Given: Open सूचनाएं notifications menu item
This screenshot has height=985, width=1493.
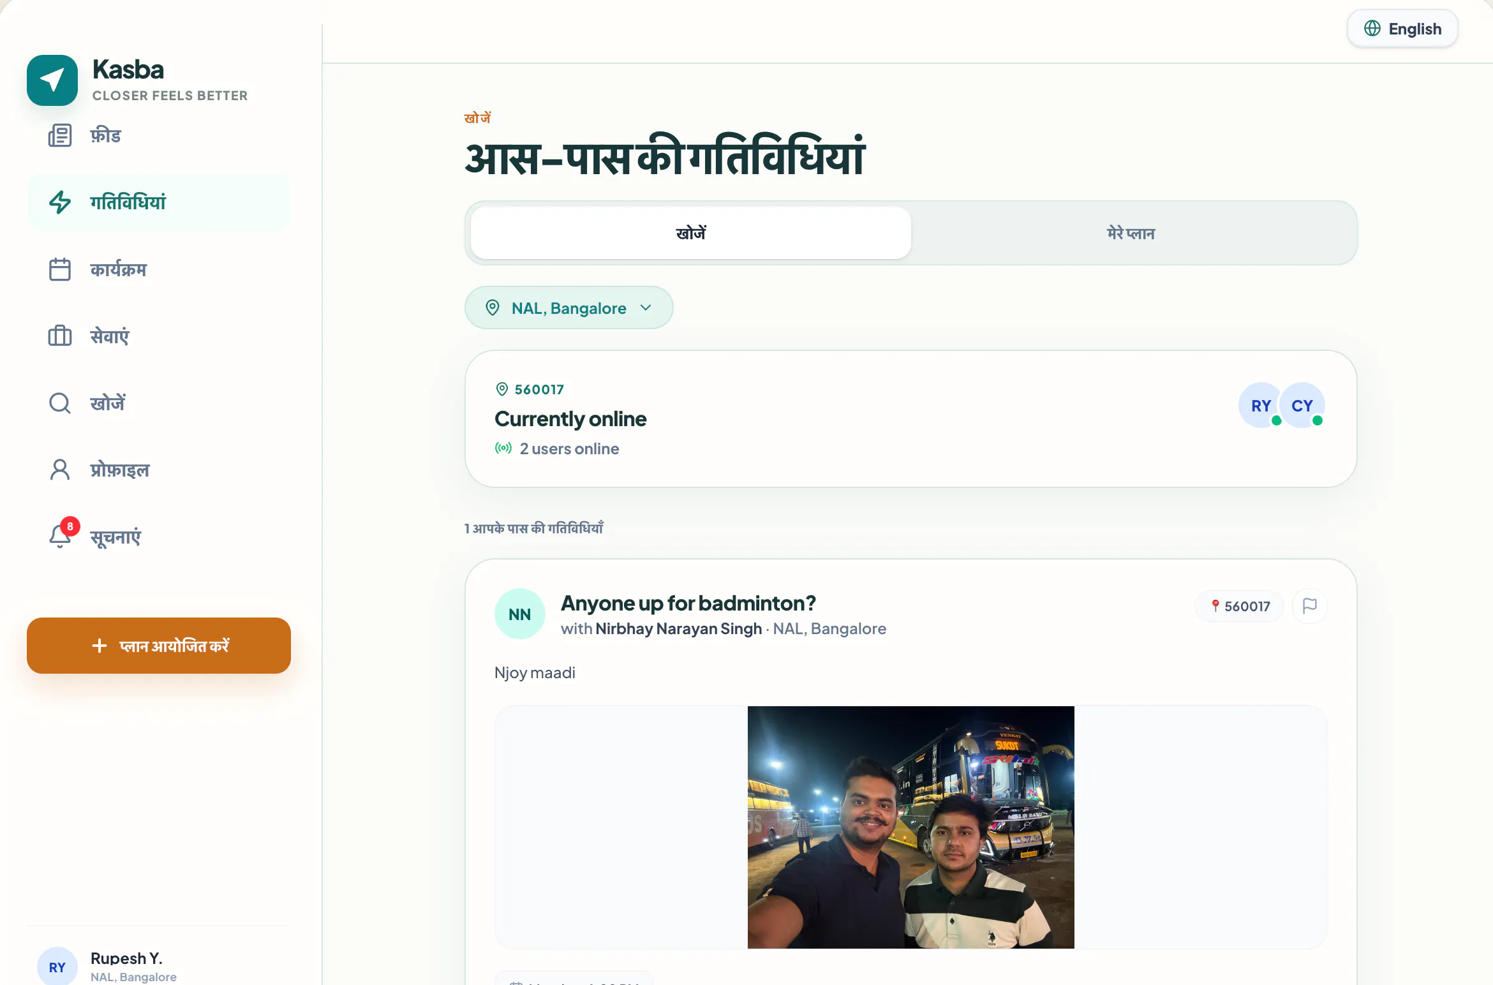Looking at the screenshot, I should coord(159,537).
